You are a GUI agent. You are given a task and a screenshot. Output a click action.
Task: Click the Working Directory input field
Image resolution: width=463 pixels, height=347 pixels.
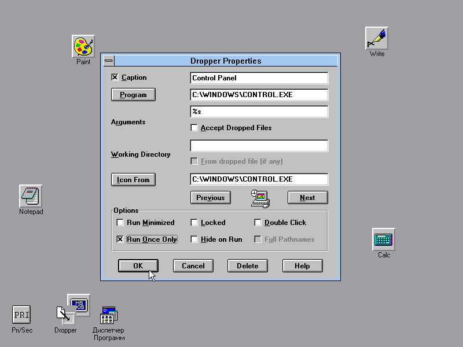[259, 146]
